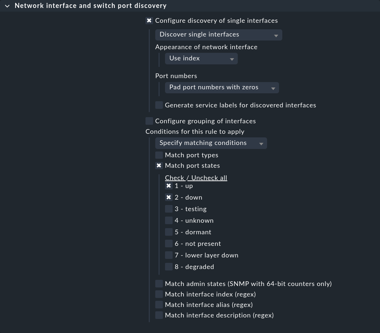Click the Check / Uncheck all link
The height and width of the screenshot is (333, 380).
pos(196,178)
